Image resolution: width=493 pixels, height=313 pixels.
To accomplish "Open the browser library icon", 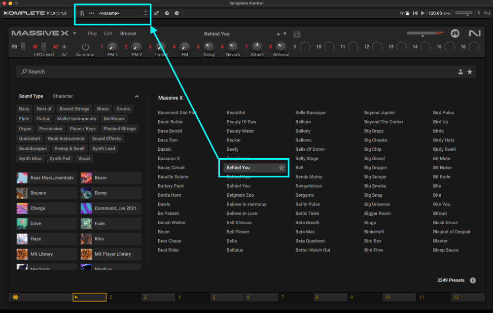I will pyautogui.click(x=82, y=13).
